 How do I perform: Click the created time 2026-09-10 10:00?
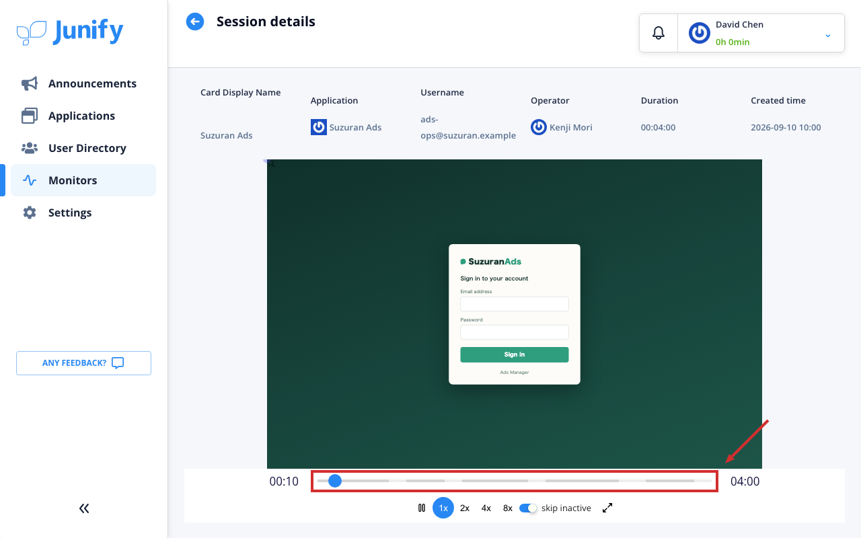[x=786, y=127]
